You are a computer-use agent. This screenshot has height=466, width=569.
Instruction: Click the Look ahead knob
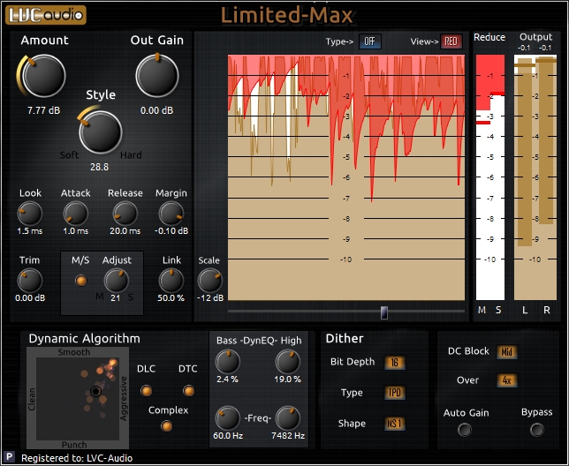point(30,213)
